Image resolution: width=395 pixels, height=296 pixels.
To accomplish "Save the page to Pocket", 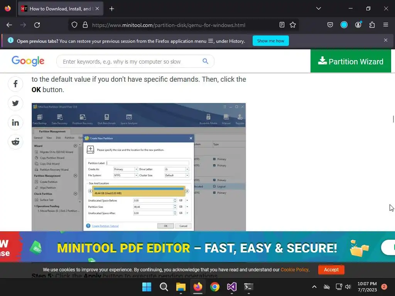I will (x=330, y=25).
